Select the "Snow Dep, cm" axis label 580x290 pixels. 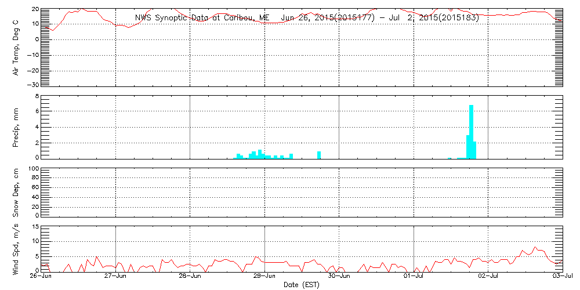16,193
